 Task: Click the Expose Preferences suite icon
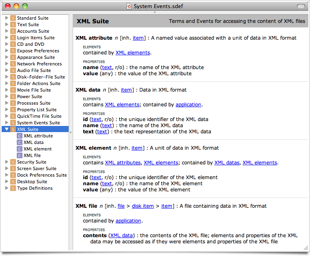click(13, 51)
